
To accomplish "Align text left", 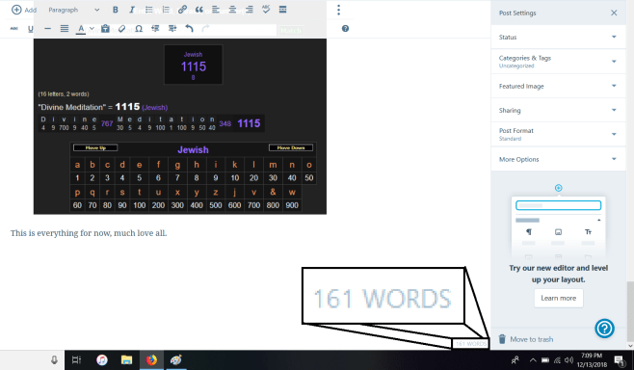I will [216, 10].
